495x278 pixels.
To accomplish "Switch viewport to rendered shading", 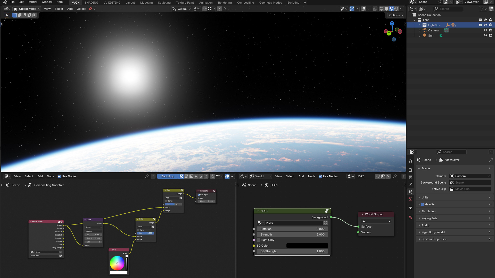I will 396,9.
